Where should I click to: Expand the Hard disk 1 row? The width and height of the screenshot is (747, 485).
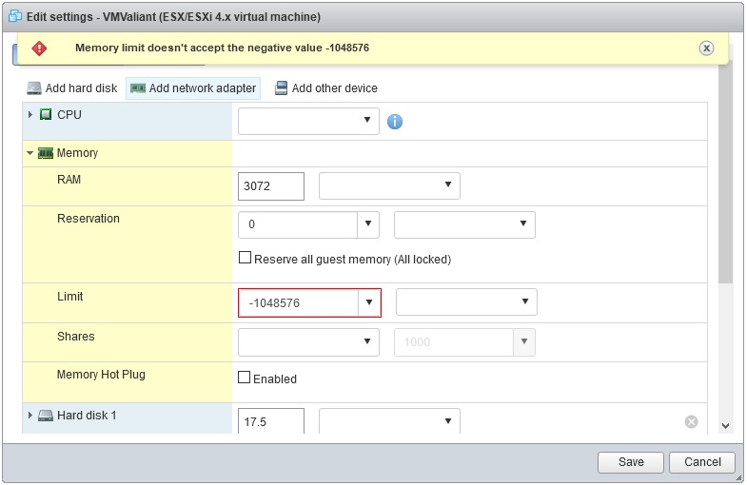click(x=30, y=415)
